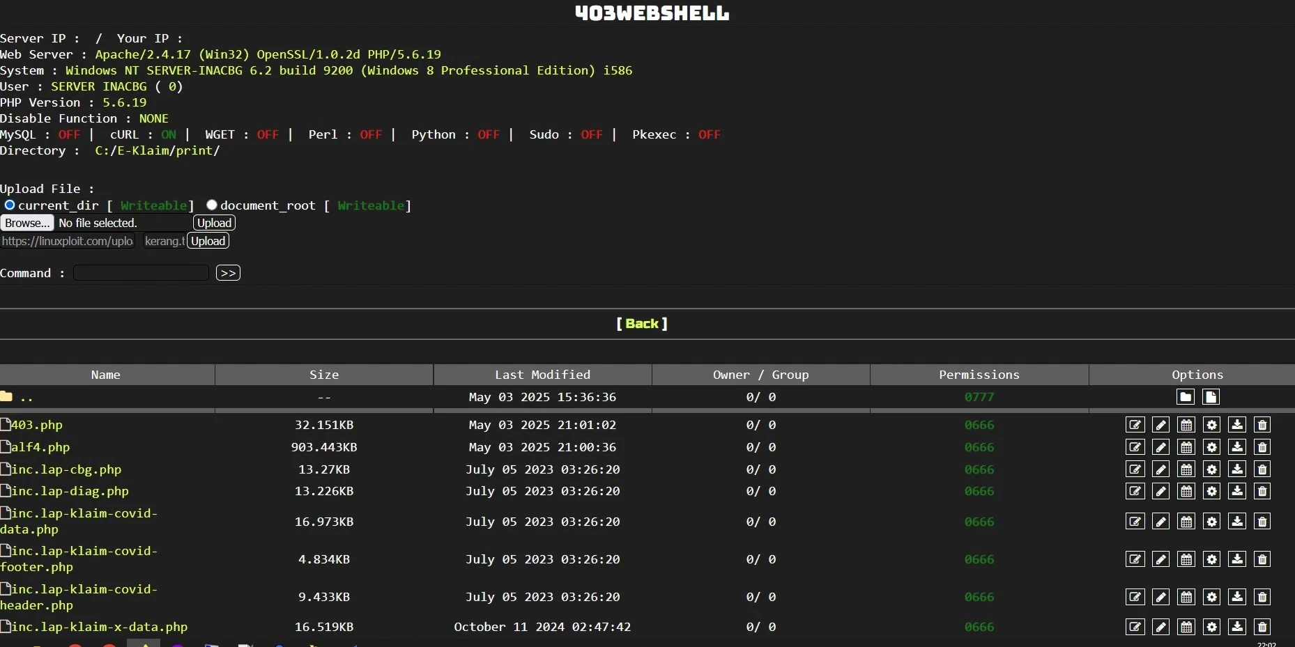
Task: Click the edit icon for inc.lap-klaim-covid-header.php
Action: (x=1135, y=598)
